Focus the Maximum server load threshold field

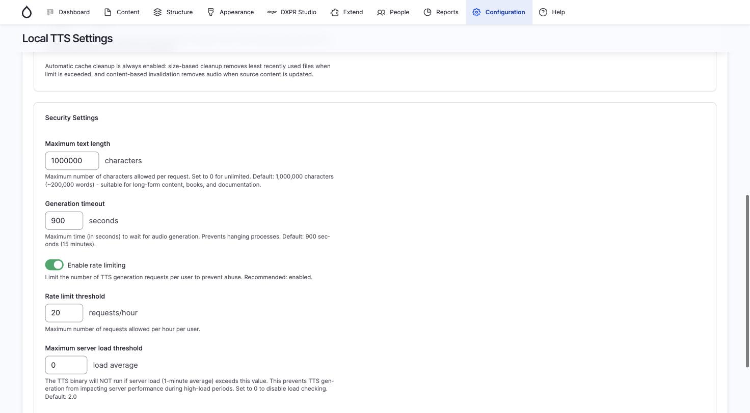click(66, 365)
